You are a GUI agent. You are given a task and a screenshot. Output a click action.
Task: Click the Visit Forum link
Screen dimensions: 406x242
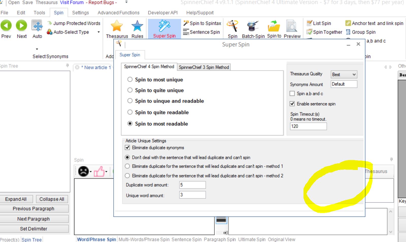coord(72,3)
